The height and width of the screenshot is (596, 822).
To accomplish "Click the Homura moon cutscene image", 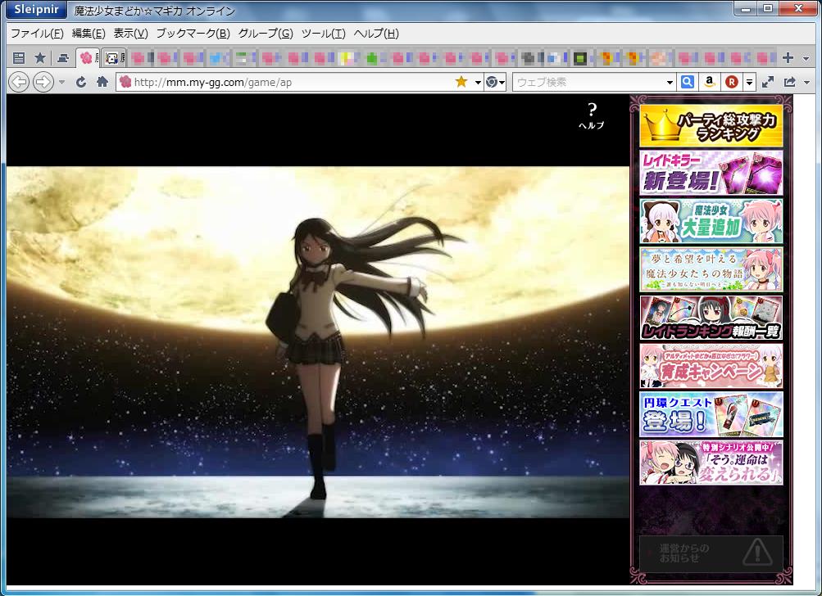I will (x=318, y=342).
